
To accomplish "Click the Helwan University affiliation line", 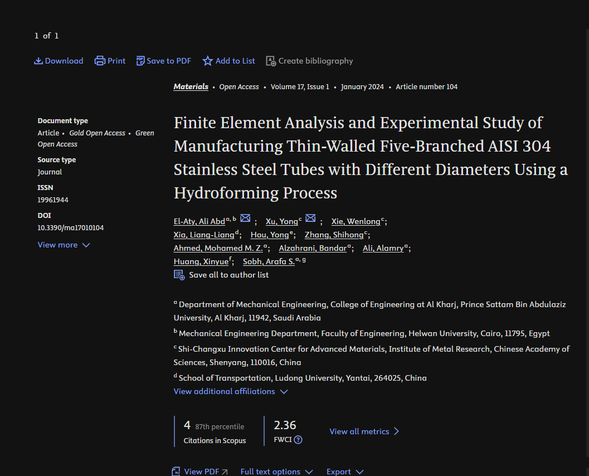I will pos(362,333).
